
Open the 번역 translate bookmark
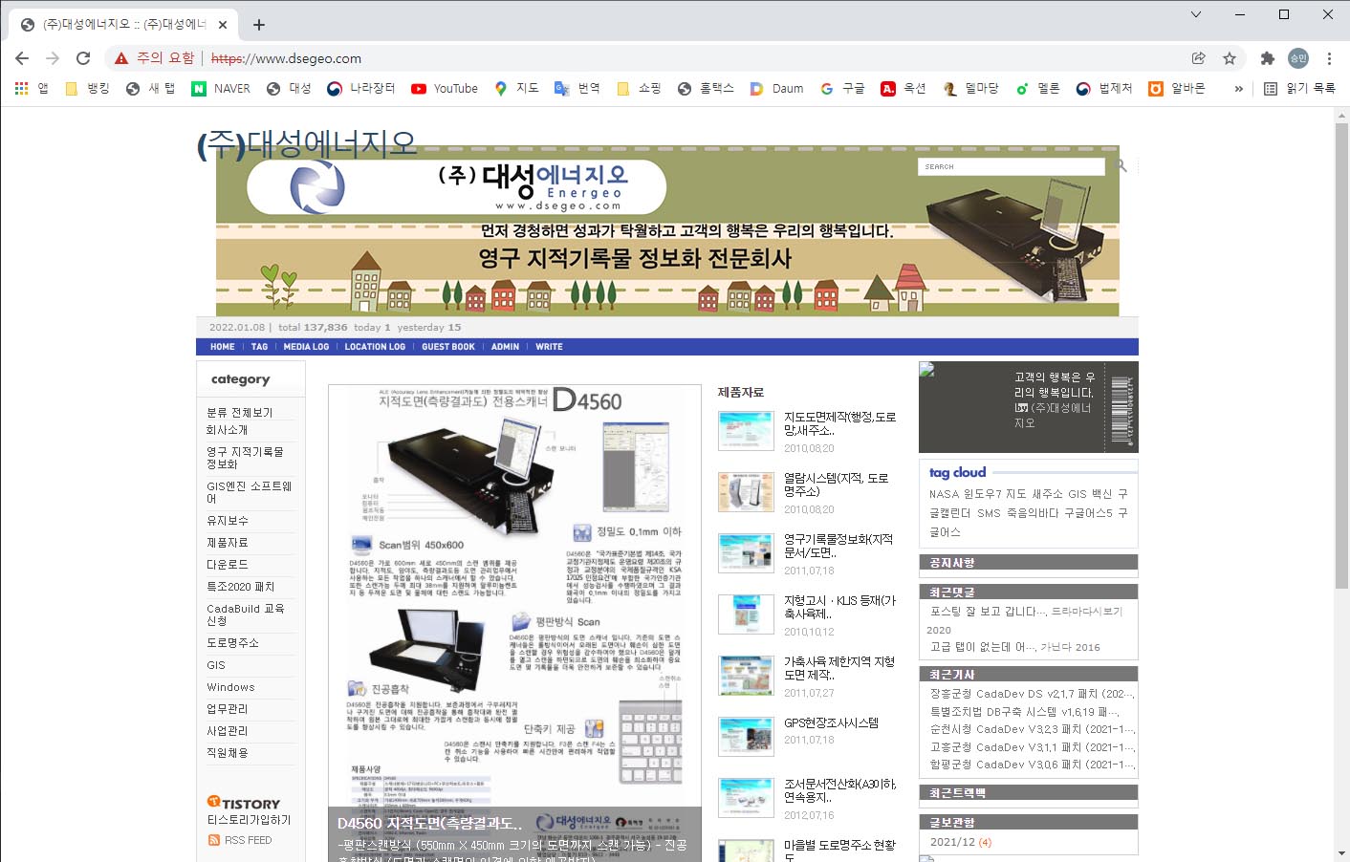(577, 88)
